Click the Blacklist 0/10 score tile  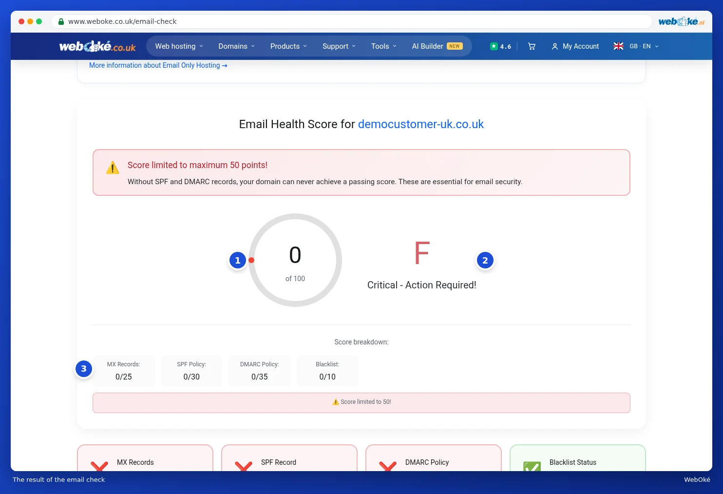[x=327, y=371]
